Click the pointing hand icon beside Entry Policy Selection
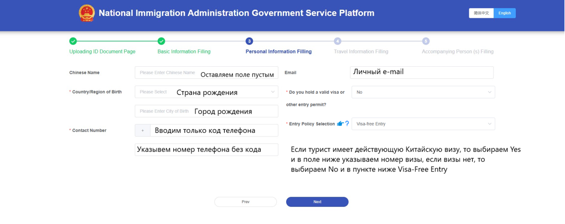This screenshot has height=224, width=565. click(340, 124)
